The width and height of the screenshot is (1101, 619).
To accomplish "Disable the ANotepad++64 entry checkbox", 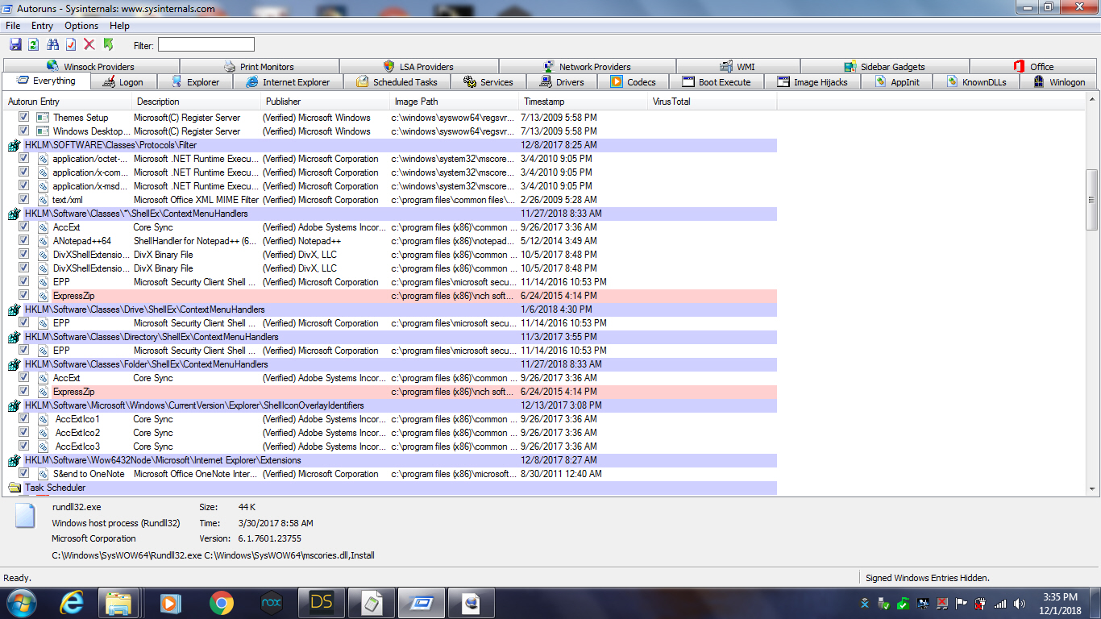I will click(24, 241).
